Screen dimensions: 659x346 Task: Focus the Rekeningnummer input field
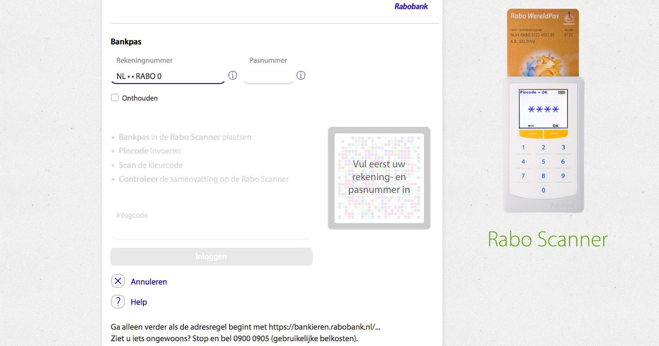168,76
